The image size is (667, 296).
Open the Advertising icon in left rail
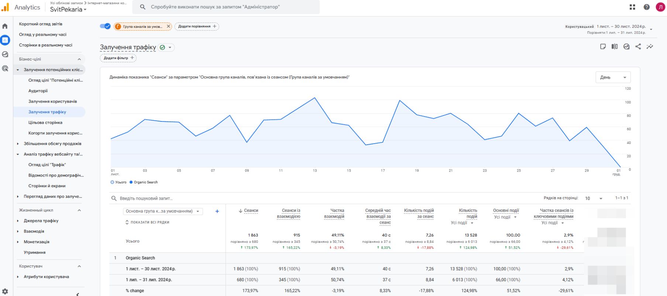pyautogui.click(x=5, y=68)
